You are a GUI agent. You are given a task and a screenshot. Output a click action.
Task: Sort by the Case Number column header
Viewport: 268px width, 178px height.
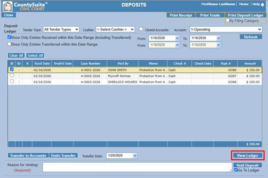pos(90,64)
